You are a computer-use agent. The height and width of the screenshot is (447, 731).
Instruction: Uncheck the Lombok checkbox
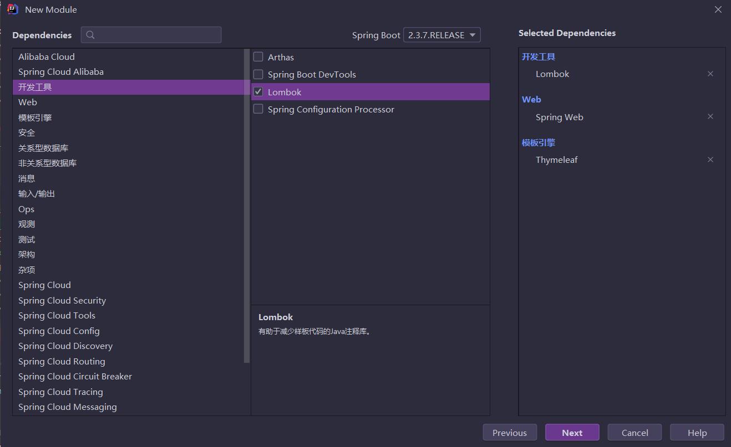click(258, 92)
